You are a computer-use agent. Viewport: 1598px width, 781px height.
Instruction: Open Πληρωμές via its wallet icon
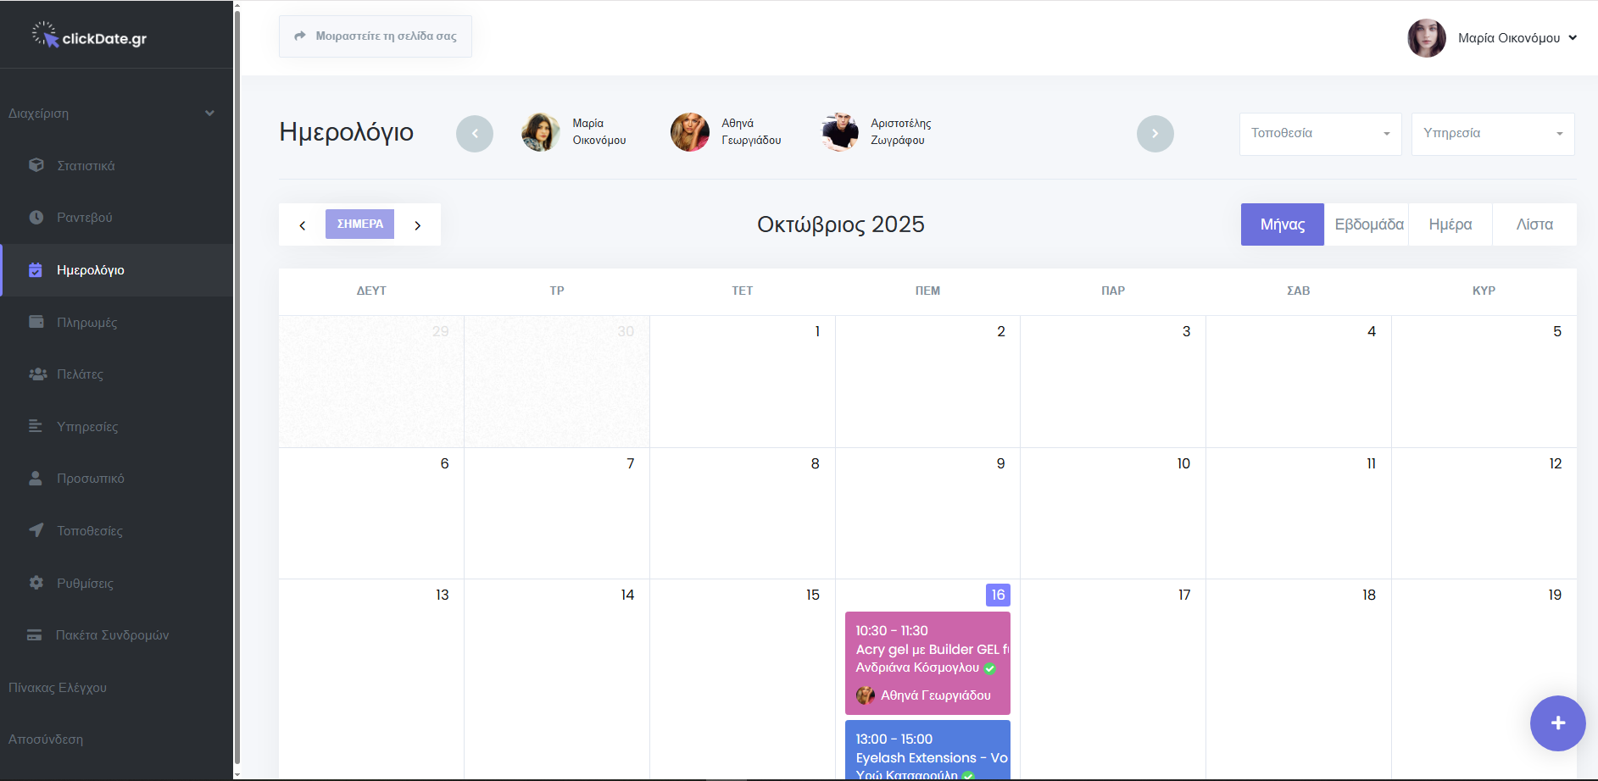point(36,322)
